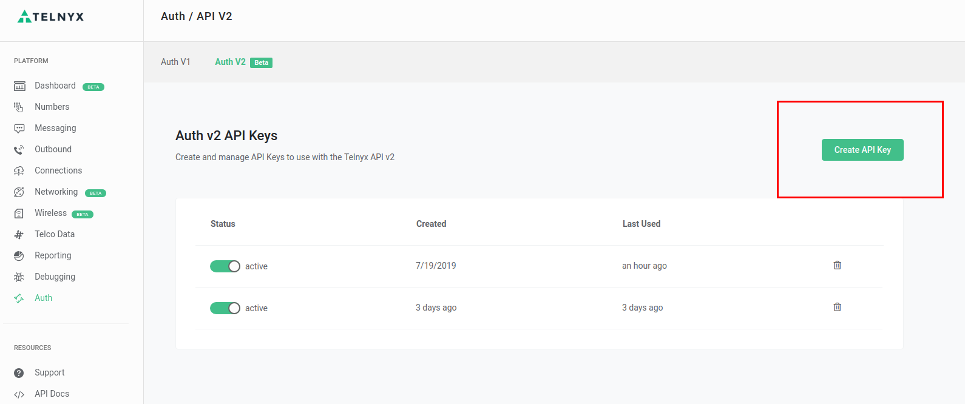The image size is (965, 404).
Task: Click the Networking globe icon
Action: coord(19,192)
